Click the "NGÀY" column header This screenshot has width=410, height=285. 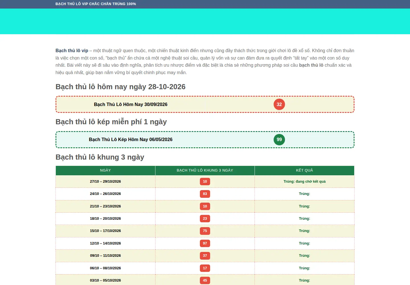[x=105, y=170]
